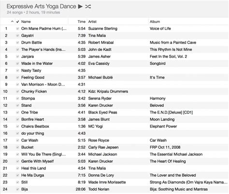The width and height of the screenshot is (229, 194).
Task: Click artist Serena Ryder
Action: point(100,98)
